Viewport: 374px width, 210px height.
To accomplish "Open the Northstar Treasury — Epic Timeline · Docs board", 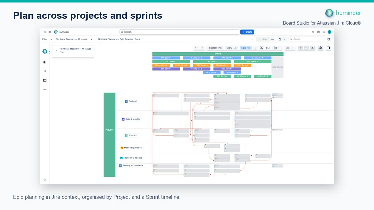I will click(119, 39).
